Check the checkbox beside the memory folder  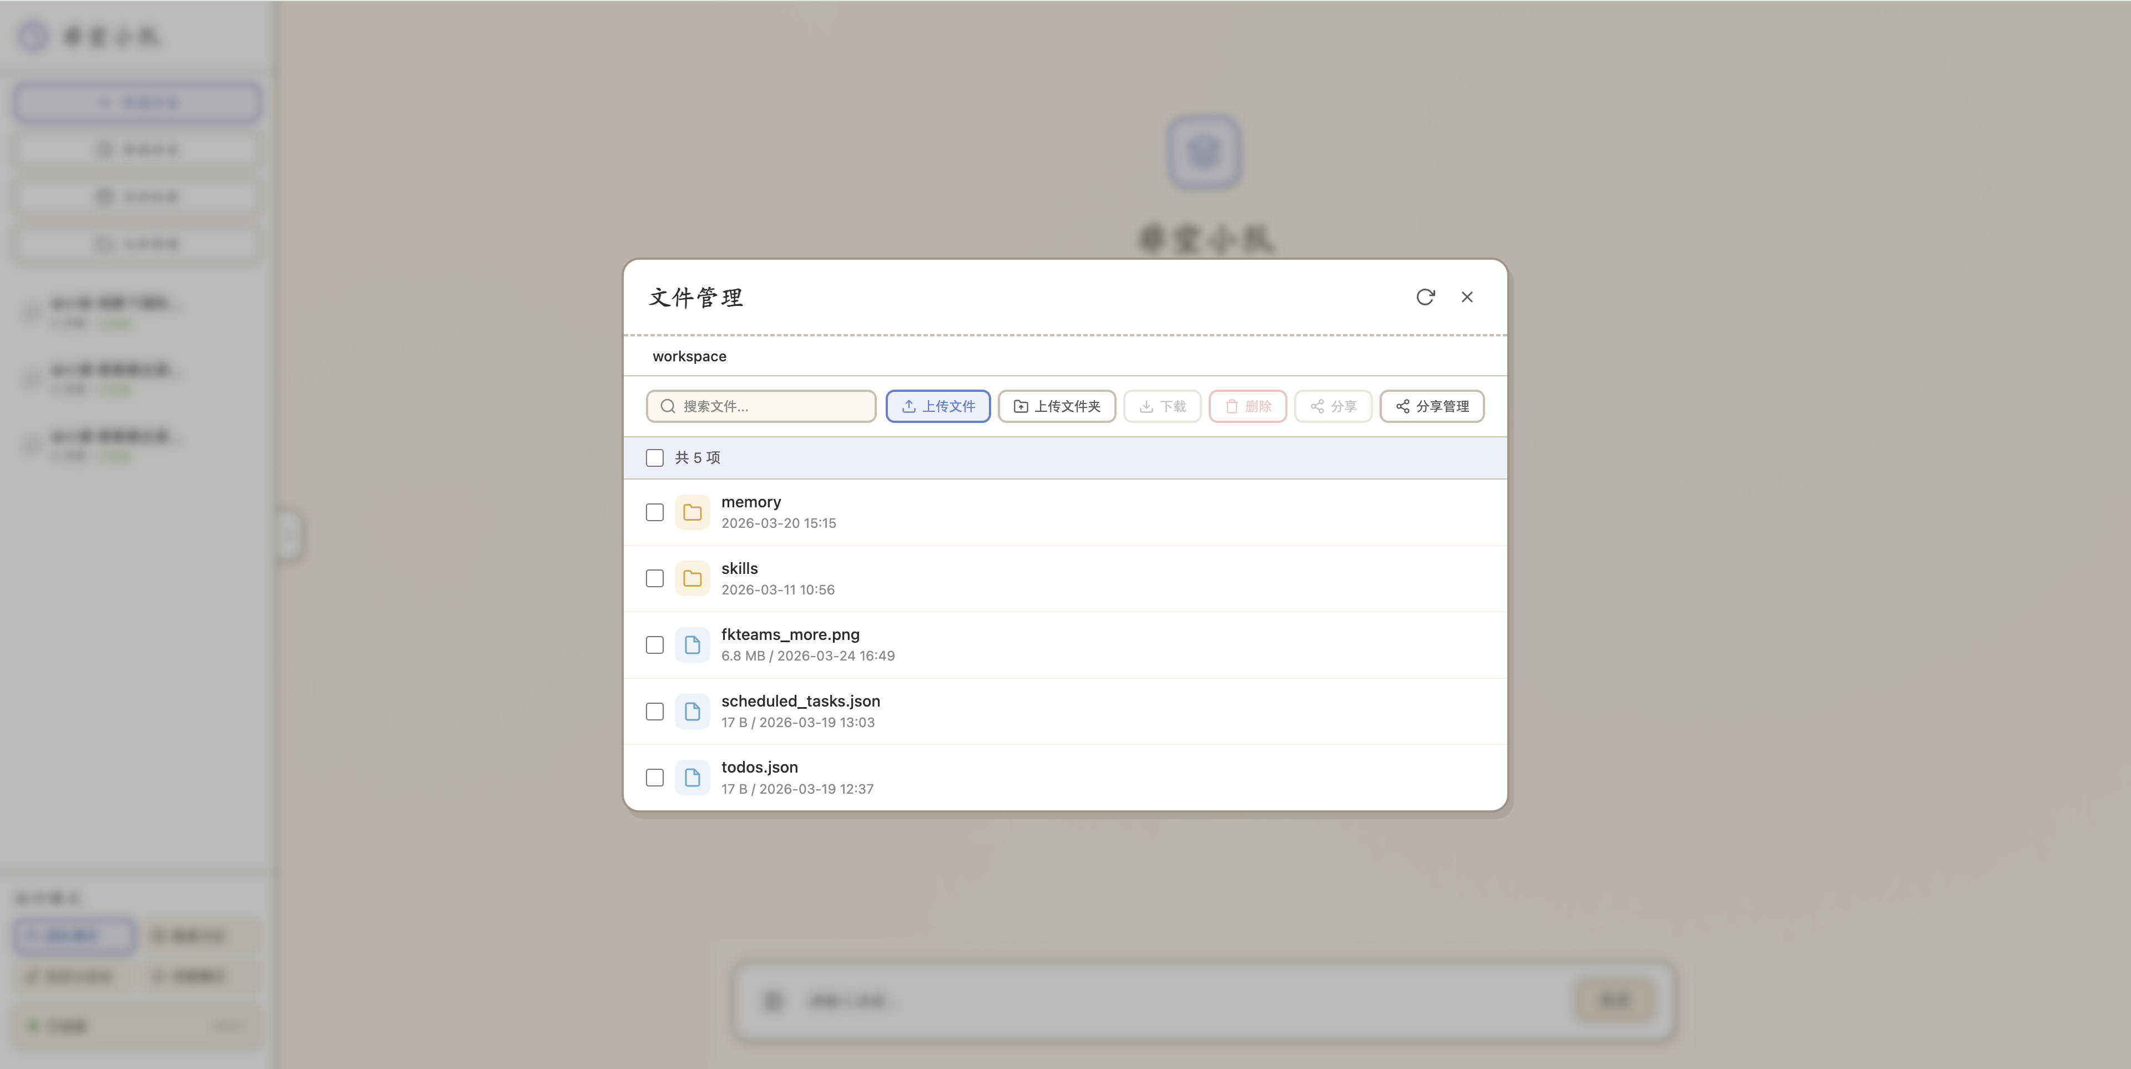[654, 512]
